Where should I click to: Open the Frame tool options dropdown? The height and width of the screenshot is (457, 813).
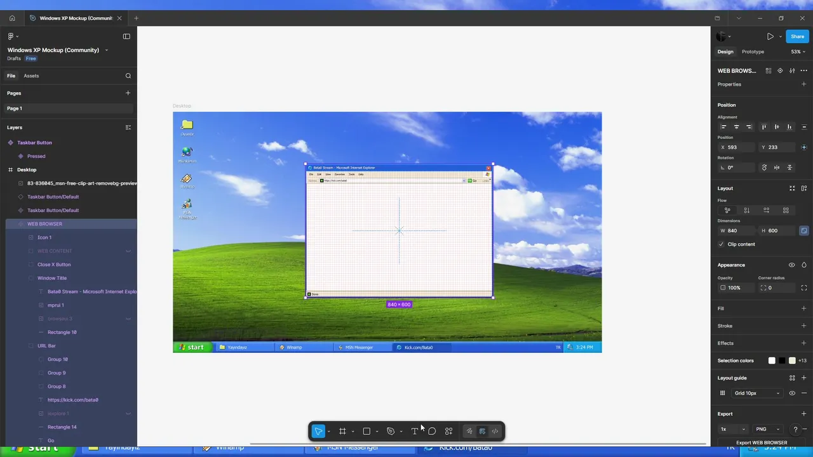[x=353, y=432]
